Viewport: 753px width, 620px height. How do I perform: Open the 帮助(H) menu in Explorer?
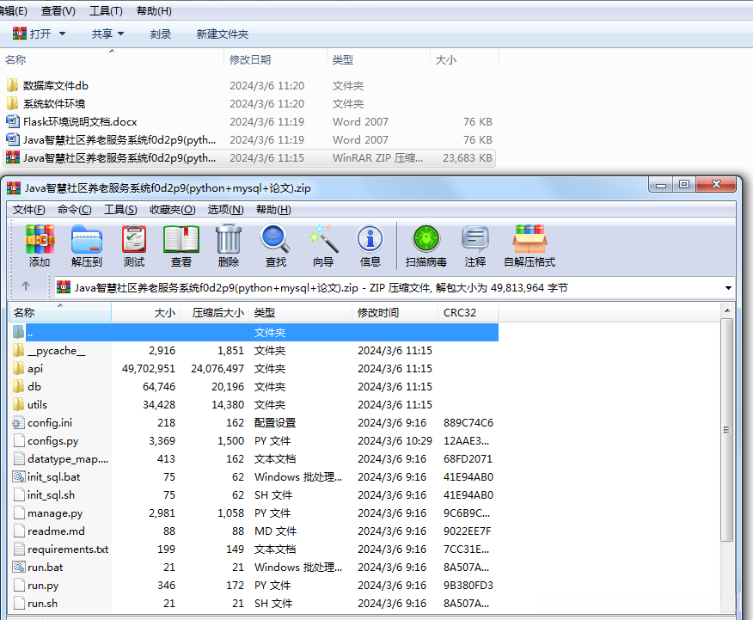[154, 10]
